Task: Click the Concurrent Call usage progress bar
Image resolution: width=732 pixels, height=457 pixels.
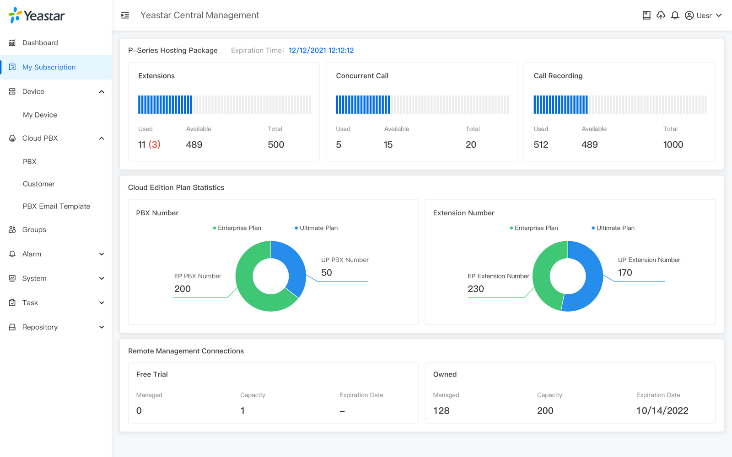Action: tap(422, 105)
